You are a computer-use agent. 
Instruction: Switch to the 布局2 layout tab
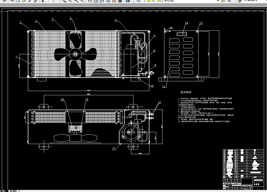[13, 191]
